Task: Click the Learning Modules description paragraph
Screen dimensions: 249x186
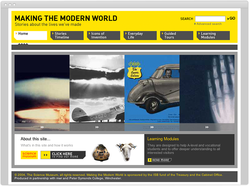Action: [184, 149]
